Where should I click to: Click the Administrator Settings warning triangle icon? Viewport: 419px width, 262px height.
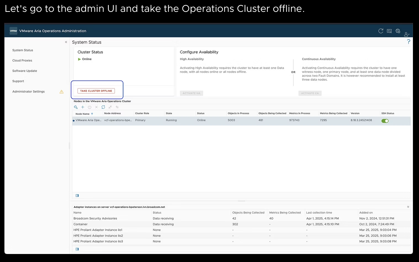62,92
